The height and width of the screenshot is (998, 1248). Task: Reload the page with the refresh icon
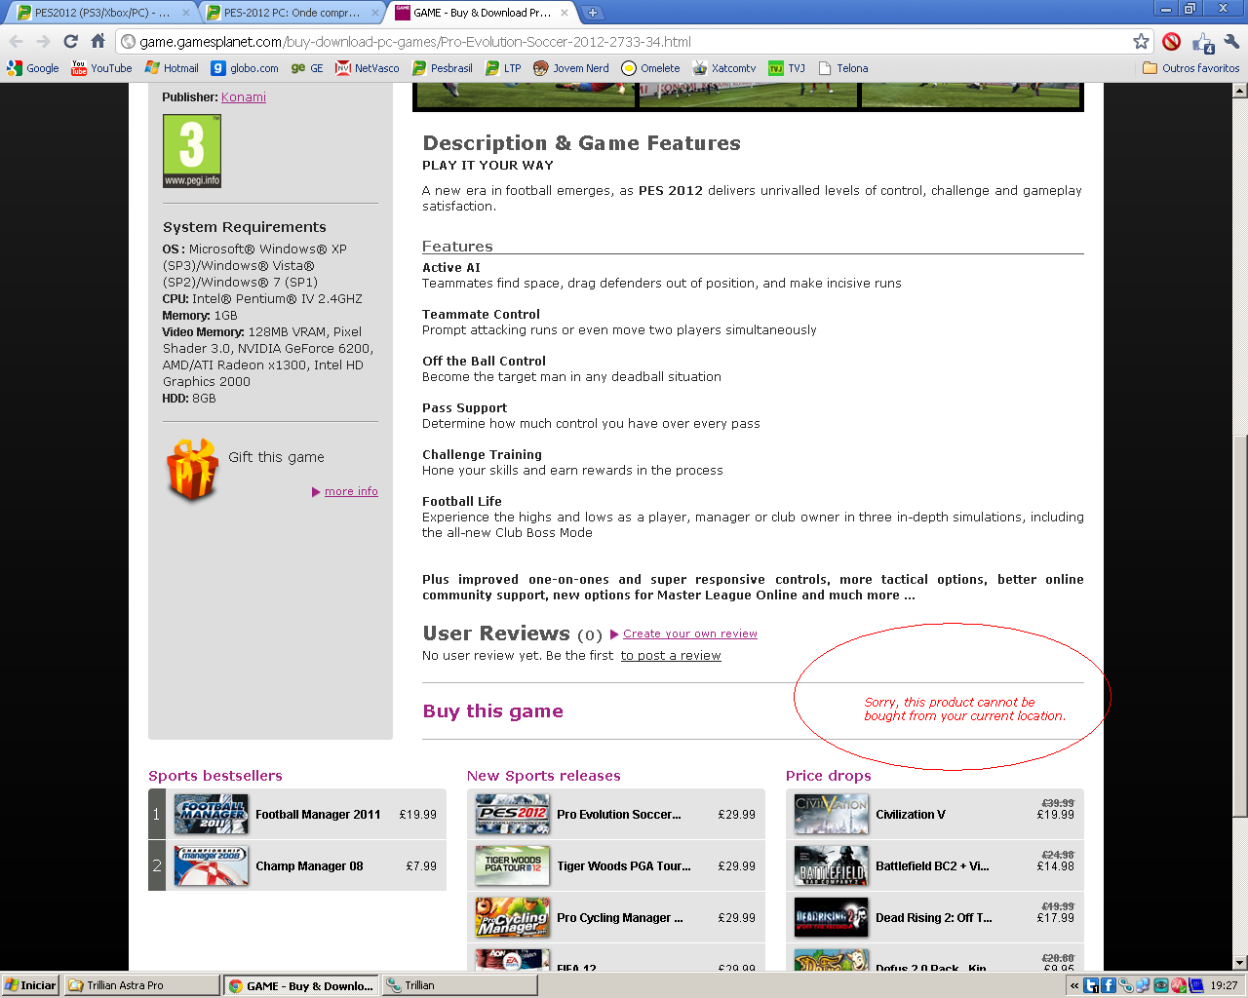(70, 42)
